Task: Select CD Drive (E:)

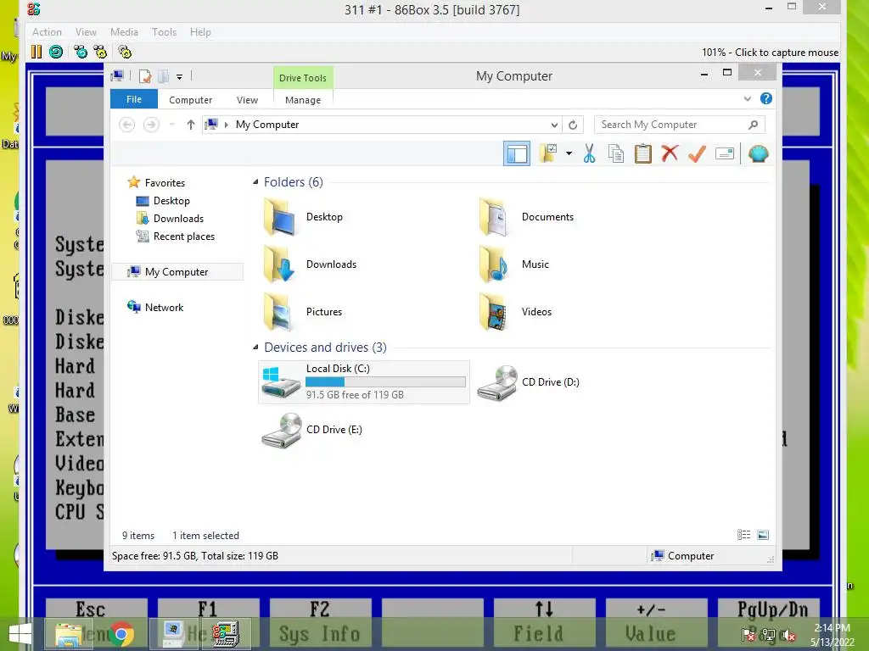Action: [311, 430]
